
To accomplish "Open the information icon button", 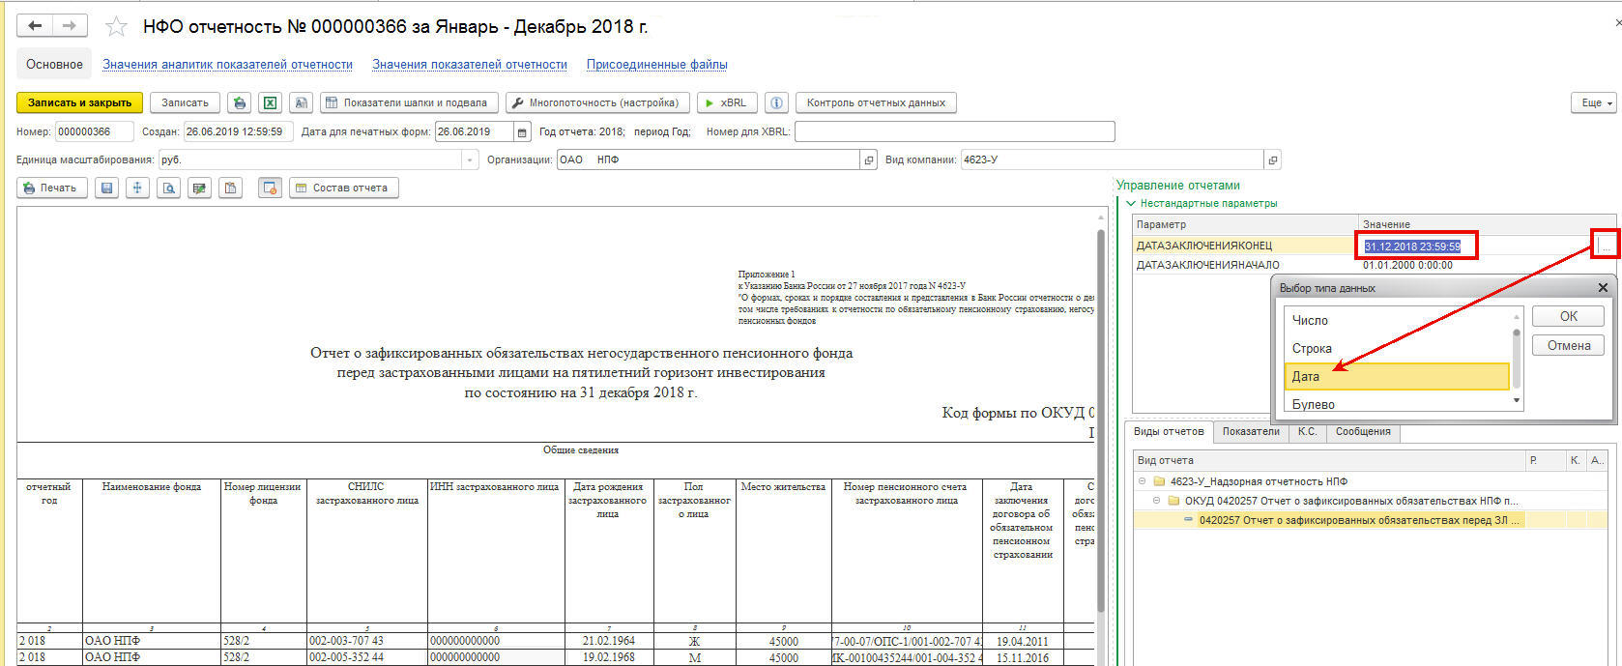I will pos(776,102).
